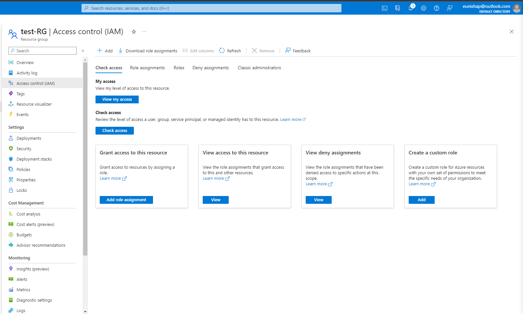Screen dimensions: 523x314
Task: Favorite this page with the star icon
Action: (134, 32)
